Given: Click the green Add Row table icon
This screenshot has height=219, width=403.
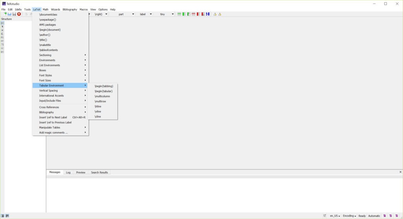Looking at the screenshot, I should [x=179, y=14].
